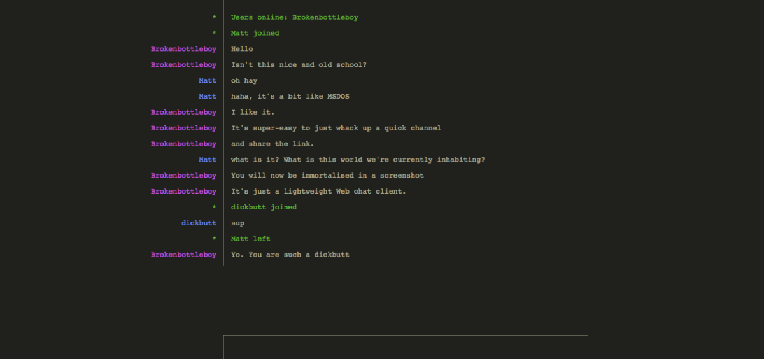Click the "dickbutt joined" notice
The height and width of the screenshot is (359, 764).
(264, 208)
